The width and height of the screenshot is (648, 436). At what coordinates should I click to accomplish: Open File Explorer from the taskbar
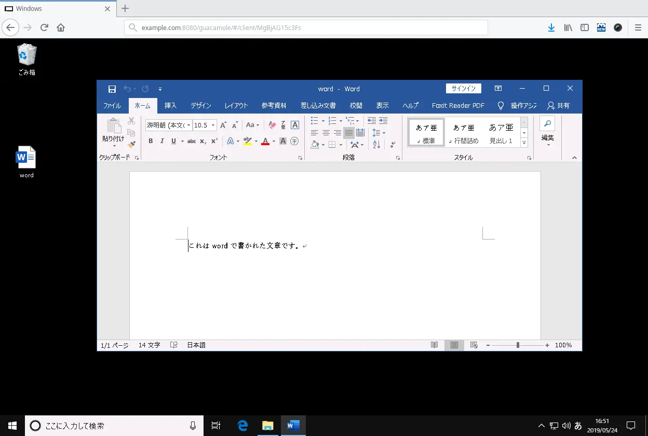[267, 426]
